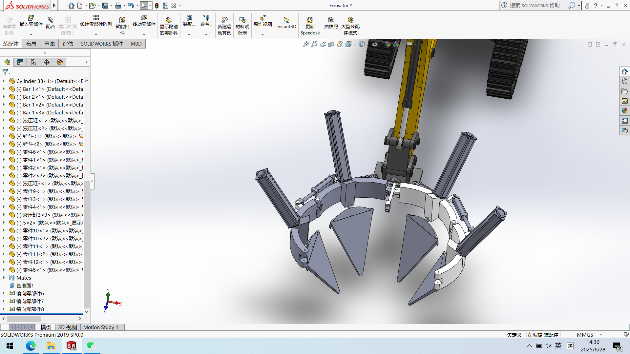
Task: Open the ConfigurationManager tab icon
Action: 33,62
